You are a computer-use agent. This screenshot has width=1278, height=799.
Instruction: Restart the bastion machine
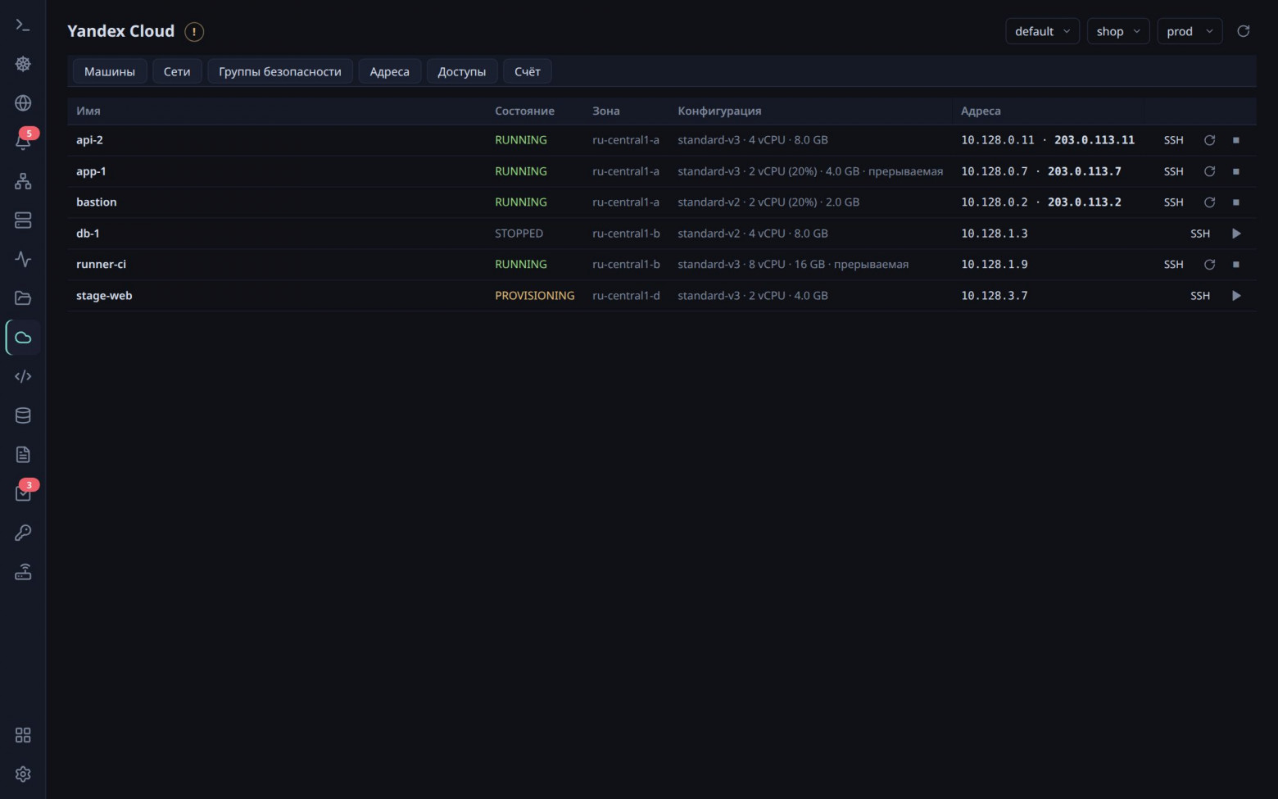pyautogui.click(x=1209, y=202)
